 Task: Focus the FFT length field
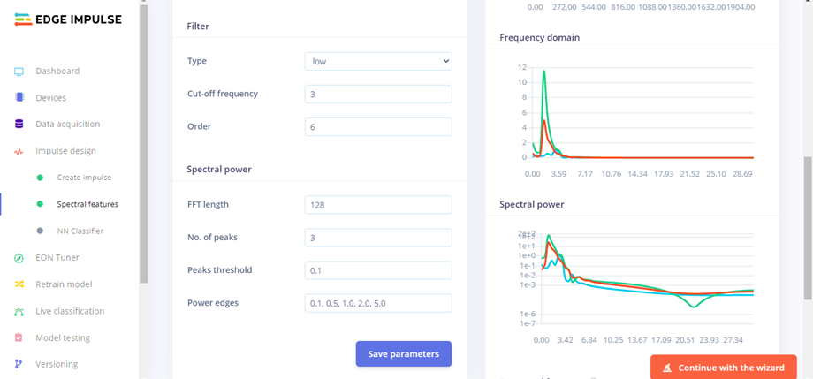[377, 205]
